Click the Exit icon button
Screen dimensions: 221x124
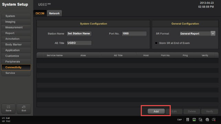24,109
